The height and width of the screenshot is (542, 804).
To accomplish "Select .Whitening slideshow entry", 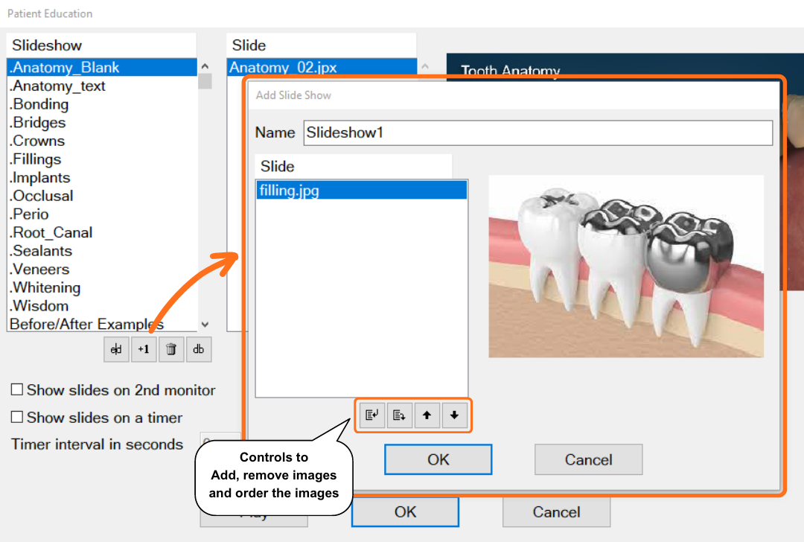I will (47, 287).
